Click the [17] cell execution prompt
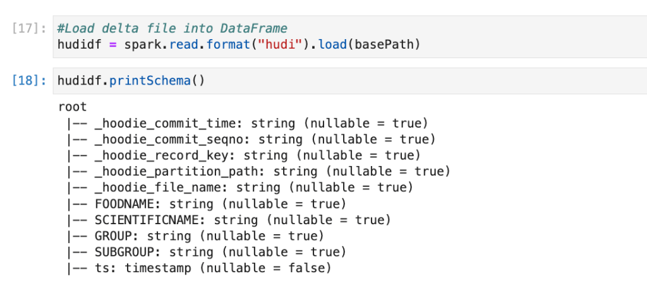Image resolution: width=647 pixels, height=293 pixels. point(29,28)
